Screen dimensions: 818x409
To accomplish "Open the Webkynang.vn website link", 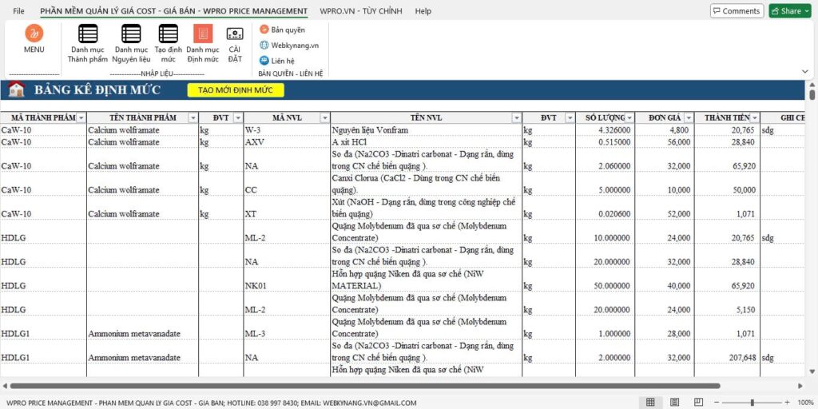I will [264, 46].
